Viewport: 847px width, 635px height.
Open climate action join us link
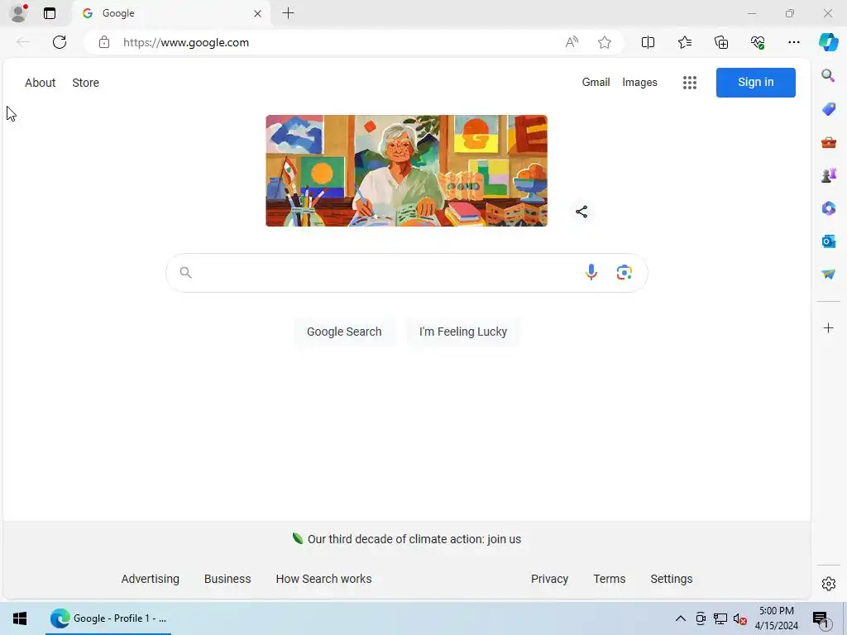tap(414, 539)
